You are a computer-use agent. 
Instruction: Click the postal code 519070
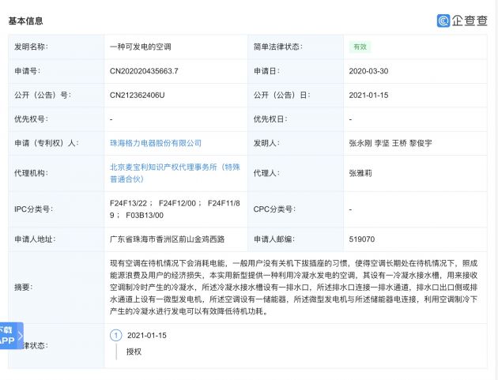[362, 239]
